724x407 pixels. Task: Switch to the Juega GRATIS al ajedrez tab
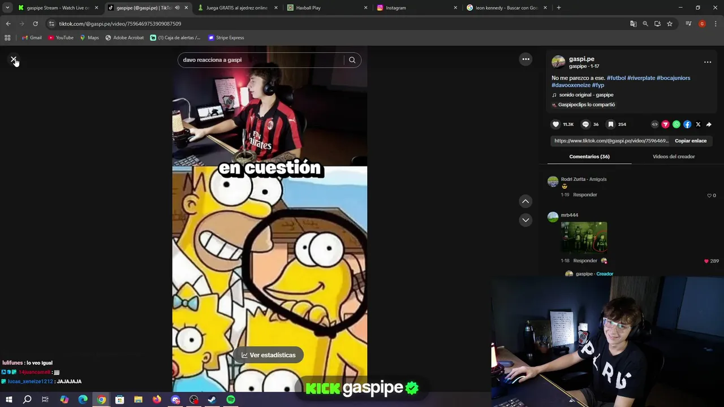click(x=236, y=8)
